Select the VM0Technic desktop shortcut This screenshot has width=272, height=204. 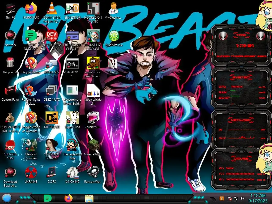tap(114, 11)
